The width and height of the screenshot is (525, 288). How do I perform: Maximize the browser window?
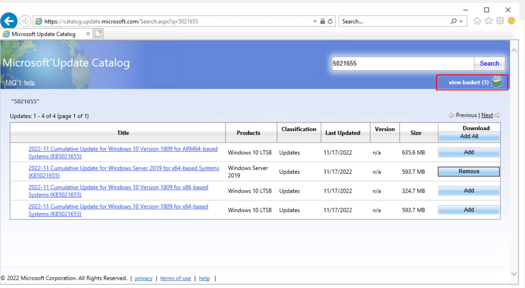tap(487, 10)
